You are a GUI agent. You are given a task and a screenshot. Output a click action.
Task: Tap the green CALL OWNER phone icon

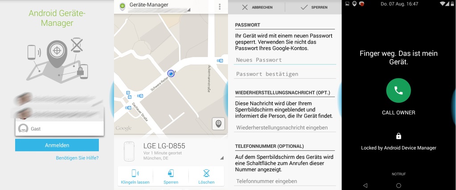pyautogui.click(x=399, y=91)
